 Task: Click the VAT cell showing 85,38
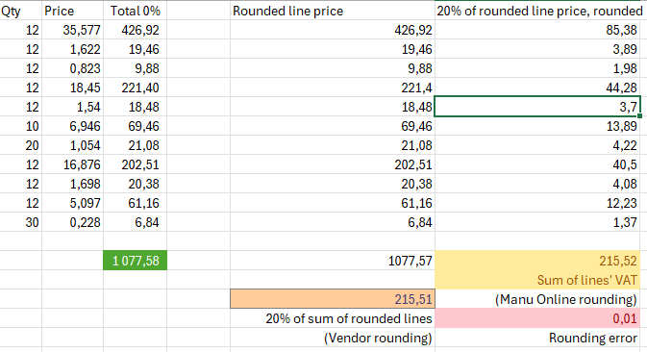[x=538, y=30]
